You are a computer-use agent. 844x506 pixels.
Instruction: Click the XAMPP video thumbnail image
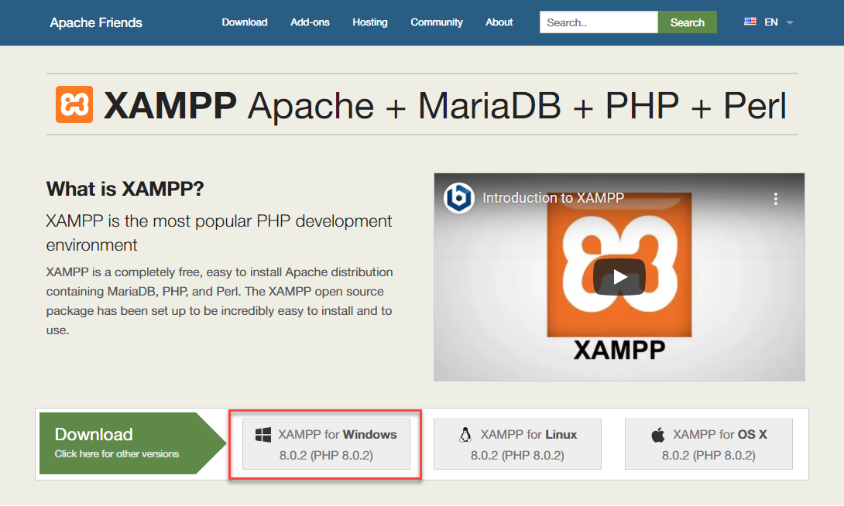(x=619, y=277)
